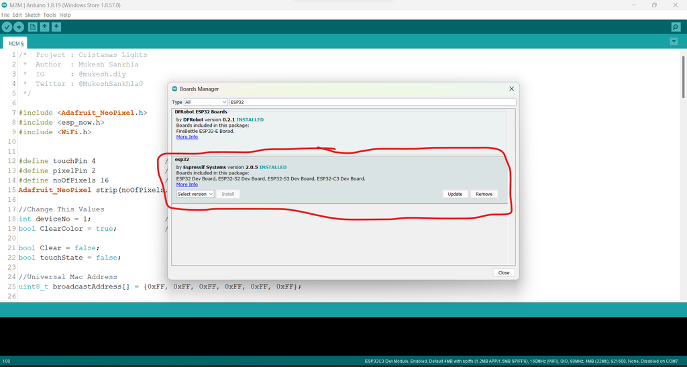Open the File menu
687x367 pixels.
(x=5, y=15)
